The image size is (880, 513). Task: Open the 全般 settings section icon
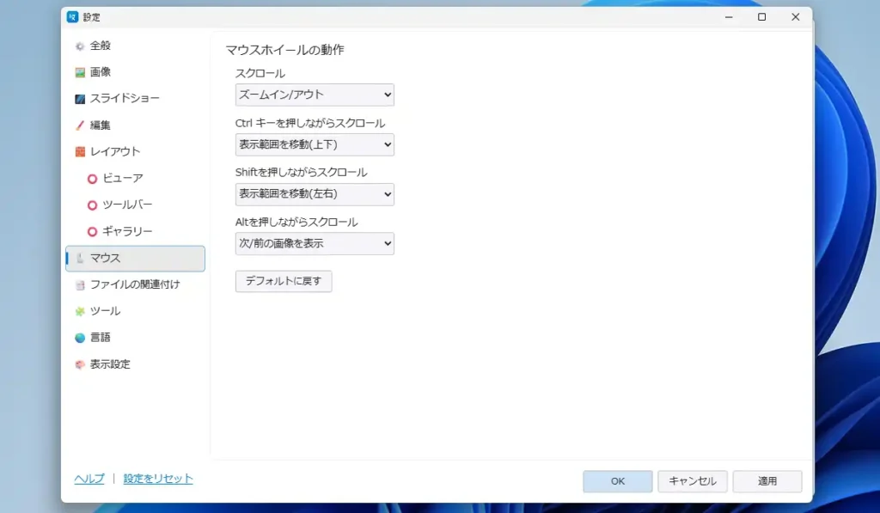[x=79, y=46]
